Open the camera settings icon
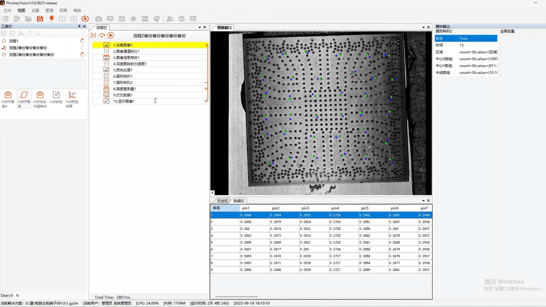Image resolution: width=546 pixels, height=307 pixels. click(x=98, y=19)
